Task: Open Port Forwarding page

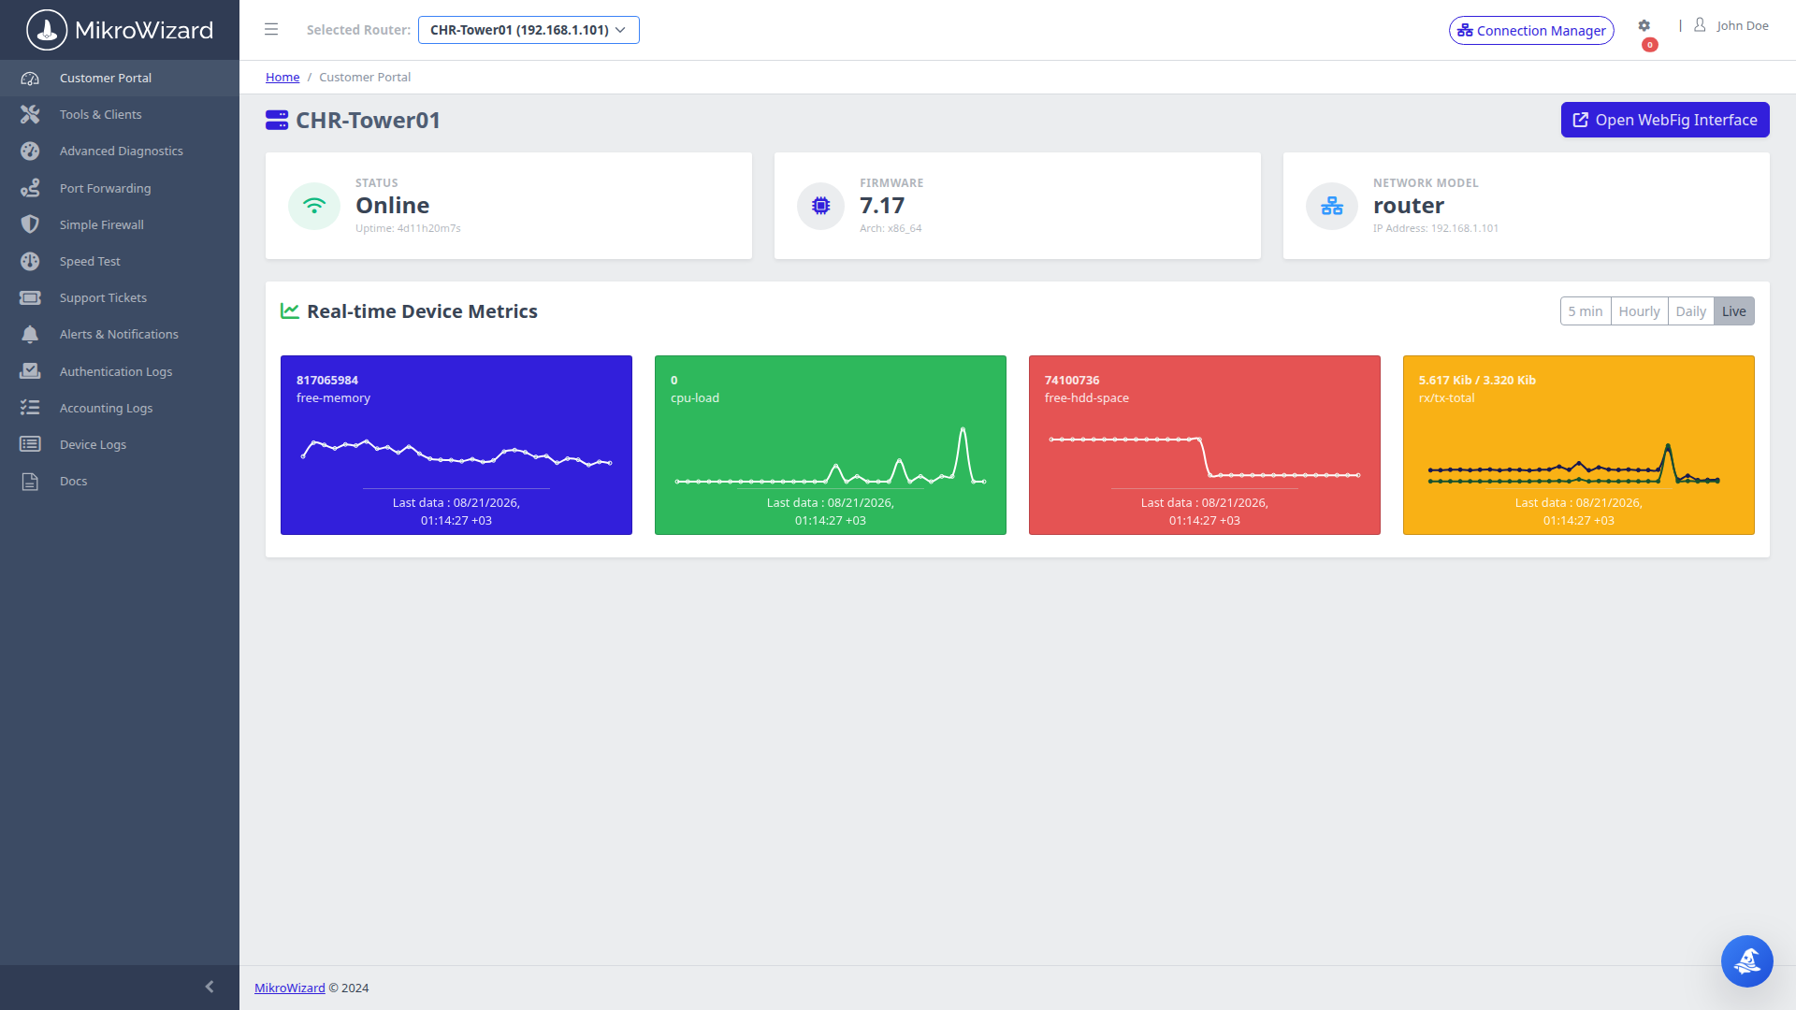Action: (120, 188)
